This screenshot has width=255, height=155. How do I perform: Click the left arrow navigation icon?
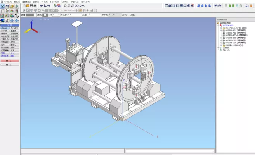pyautogui.click(x=41, y=6)
